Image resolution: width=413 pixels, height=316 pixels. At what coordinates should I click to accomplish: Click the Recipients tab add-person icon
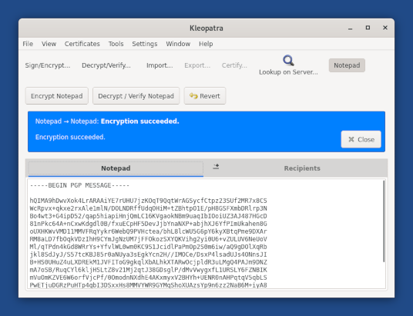pyautogui.click(x=216, y=167)
